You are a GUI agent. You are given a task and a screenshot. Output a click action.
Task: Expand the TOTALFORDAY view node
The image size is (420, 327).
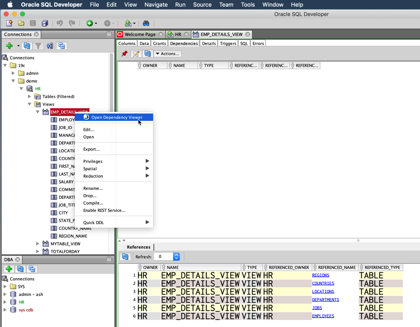coord(38,251)
